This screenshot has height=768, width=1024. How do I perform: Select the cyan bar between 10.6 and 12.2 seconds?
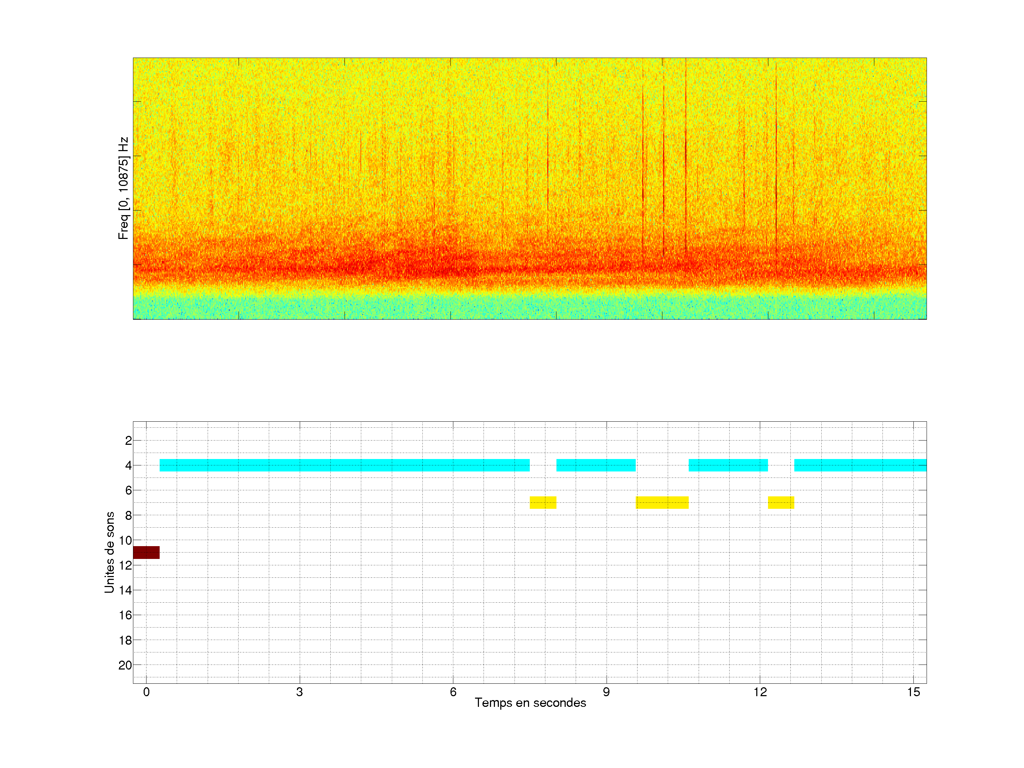pyautogui.click(x=728, y=465)
